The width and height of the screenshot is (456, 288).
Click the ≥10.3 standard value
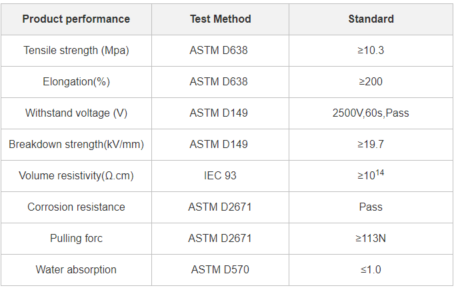[x=371, y=51]
